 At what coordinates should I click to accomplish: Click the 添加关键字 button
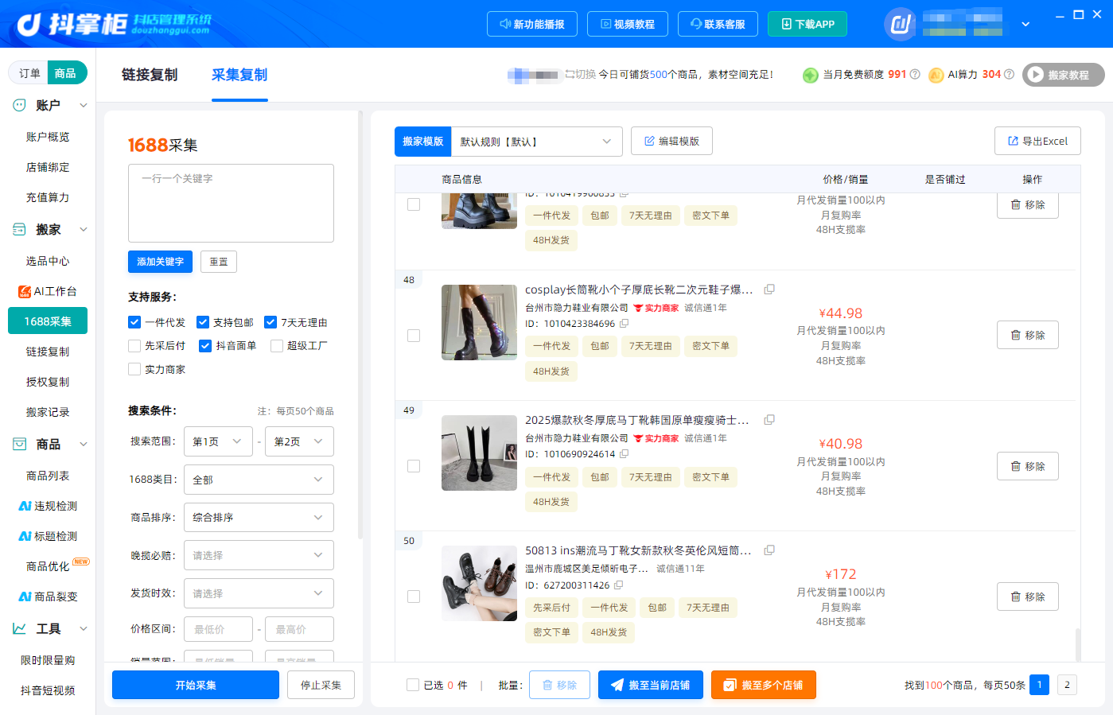coord(160,262)
